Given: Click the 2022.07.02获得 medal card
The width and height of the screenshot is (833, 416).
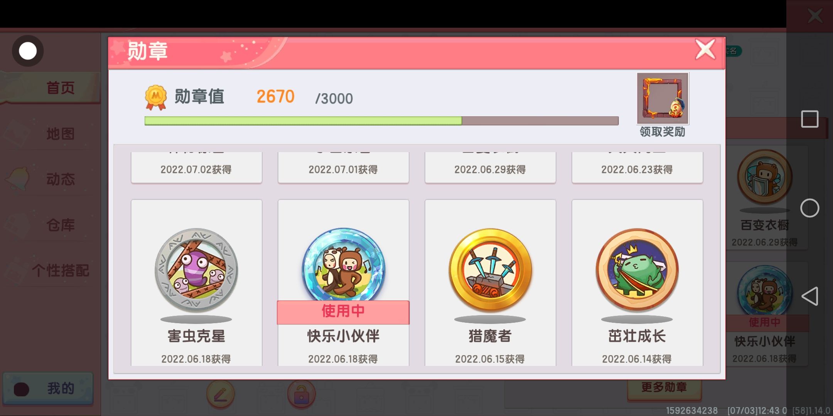Looking at the screenshot, I should tap(196, 167).
